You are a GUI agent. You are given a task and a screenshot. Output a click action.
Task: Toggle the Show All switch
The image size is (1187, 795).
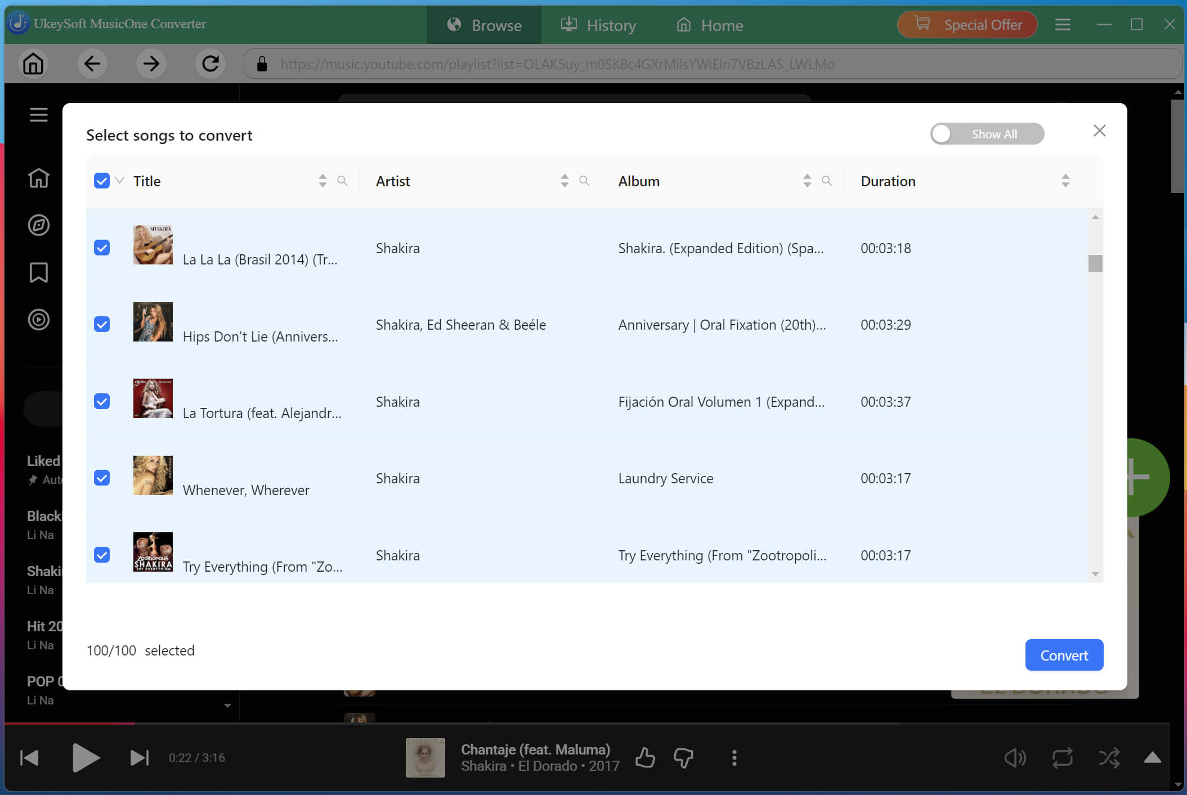pyautogui.click(x=987, y=134)
